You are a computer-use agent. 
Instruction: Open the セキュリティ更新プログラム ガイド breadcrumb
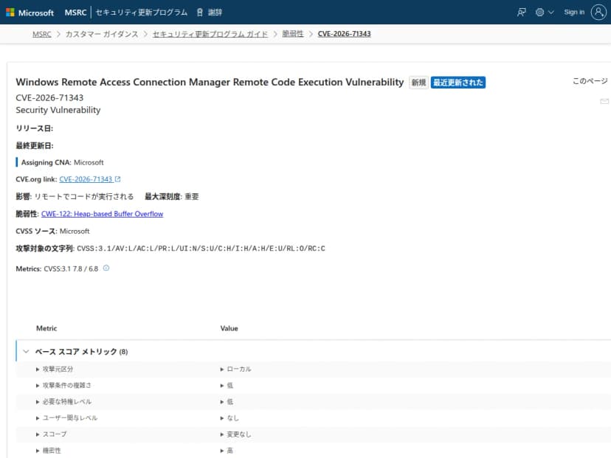tap(210, 34)
